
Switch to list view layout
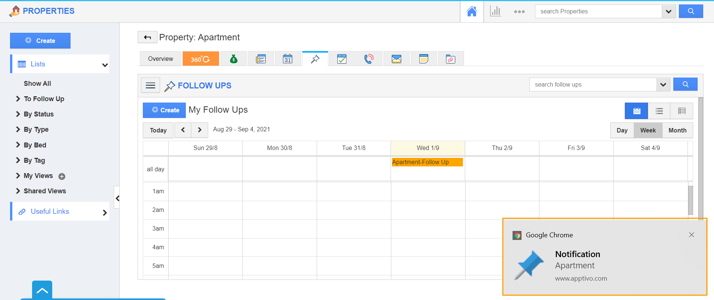pos(659,111)
